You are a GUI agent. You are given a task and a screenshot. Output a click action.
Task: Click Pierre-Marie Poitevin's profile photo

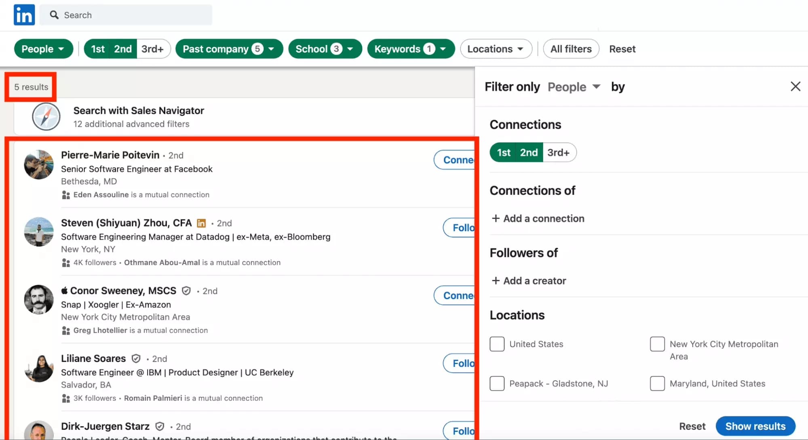[x=38, y=164]
